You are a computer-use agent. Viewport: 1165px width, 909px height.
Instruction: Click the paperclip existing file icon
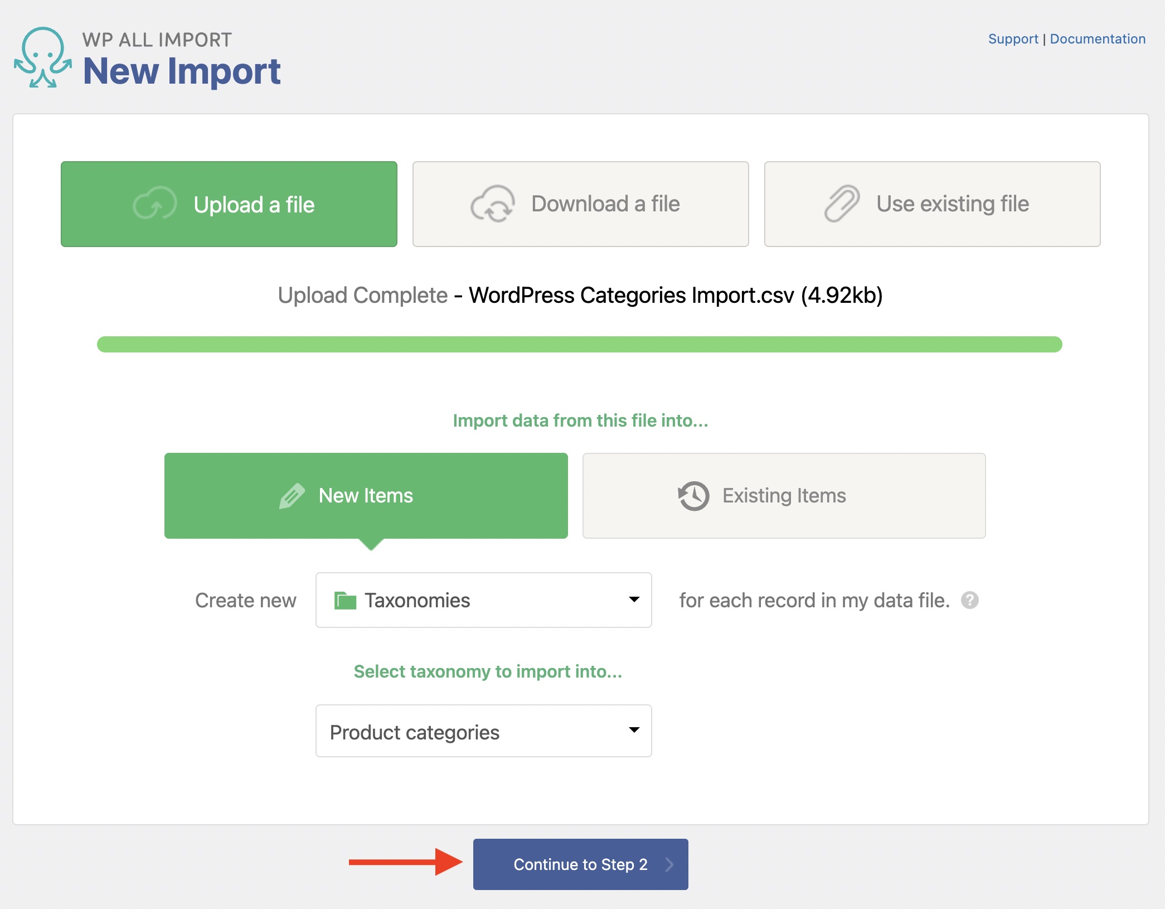click(842, 204)
